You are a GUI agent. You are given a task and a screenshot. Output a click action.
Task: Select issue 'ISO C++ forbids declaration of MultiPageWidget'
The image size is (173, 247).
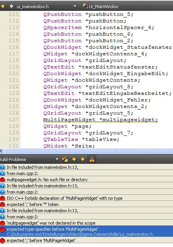tap(86, 198)
